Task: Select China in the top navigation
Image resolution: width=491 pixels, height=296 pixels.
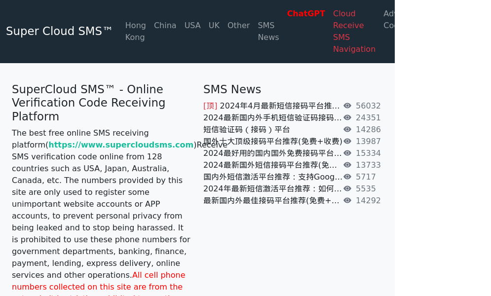Action: [165, 25]
